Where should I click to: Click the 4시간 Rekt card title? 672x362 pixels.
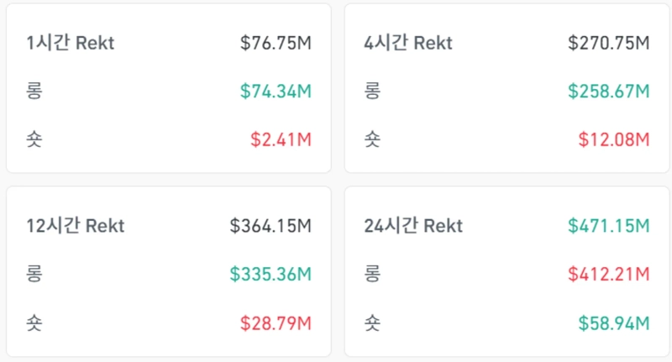(408, 44)
